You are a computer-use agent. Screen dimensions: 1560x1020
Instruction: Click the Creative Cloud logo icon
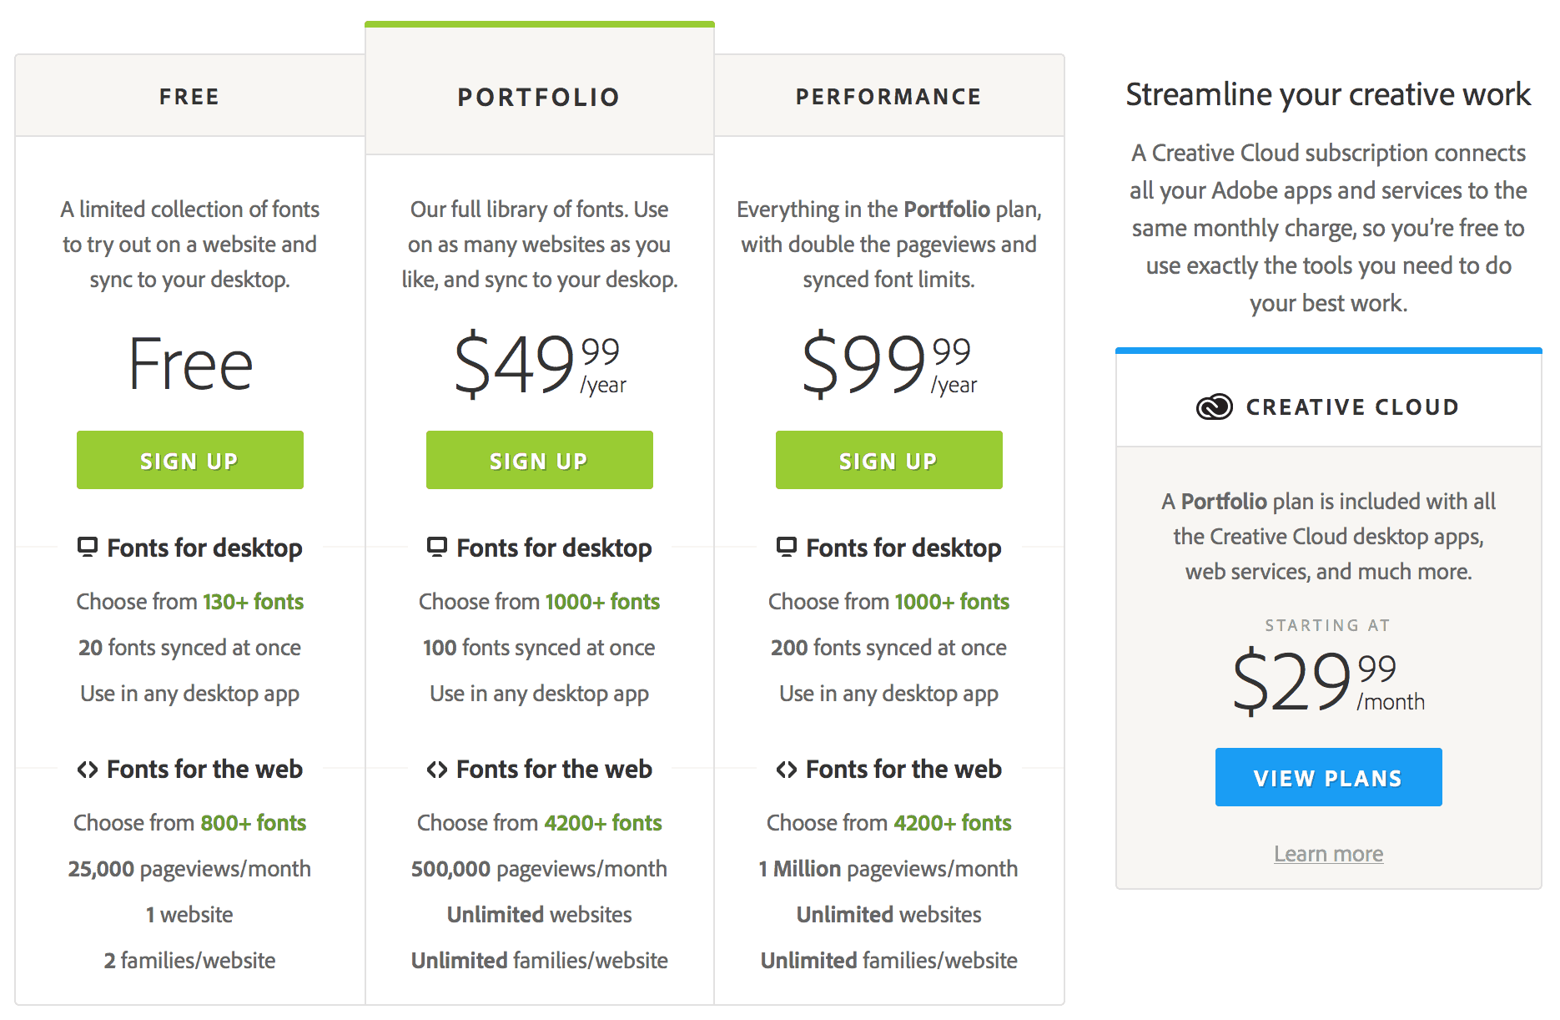(x=1214, y=406)
